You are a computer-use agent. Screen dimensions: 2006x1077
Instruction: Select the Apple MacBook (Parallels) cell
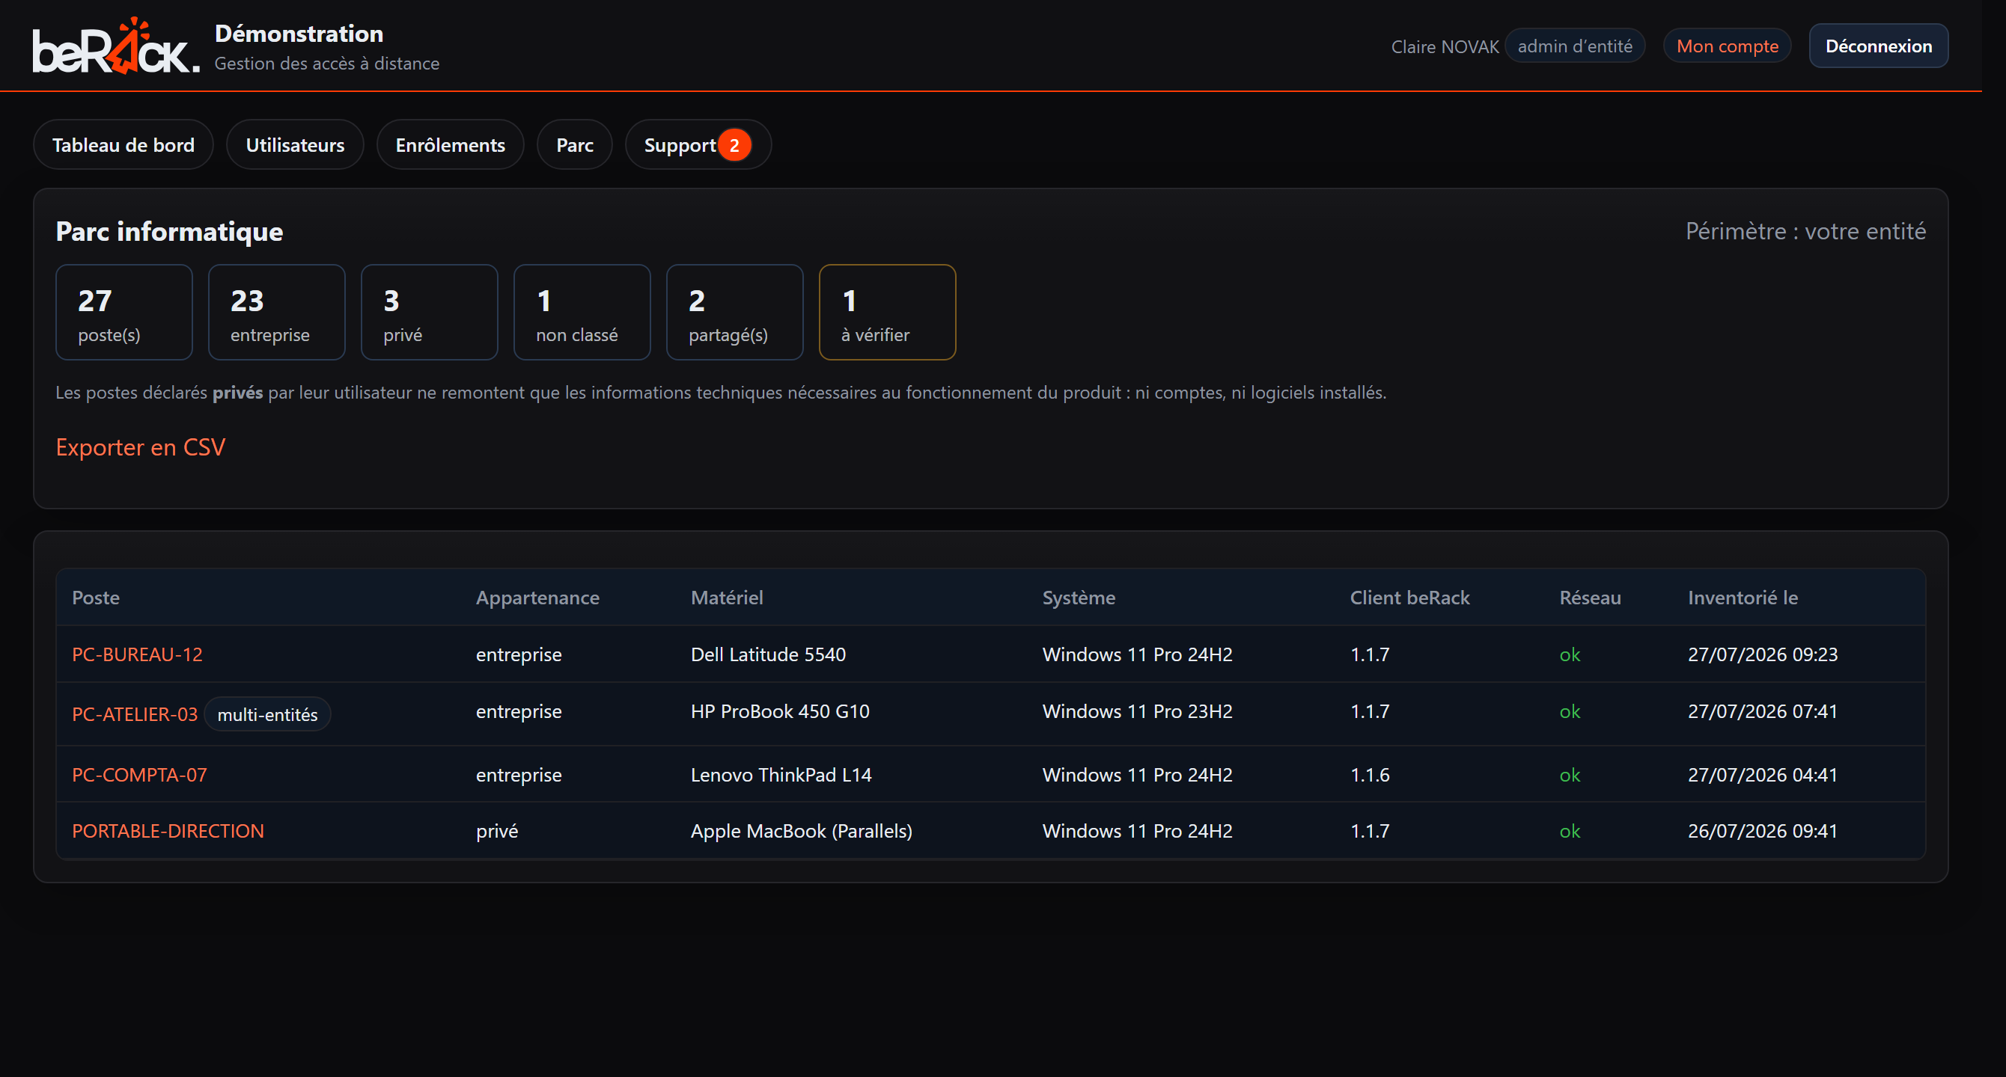tap(802, 831)
